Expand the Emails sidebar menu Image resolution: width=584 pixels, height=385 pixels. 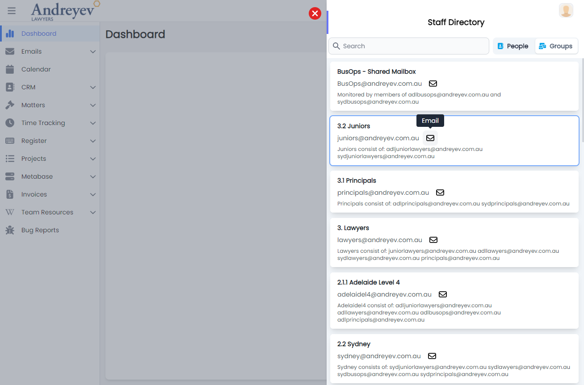coord(93,51)
